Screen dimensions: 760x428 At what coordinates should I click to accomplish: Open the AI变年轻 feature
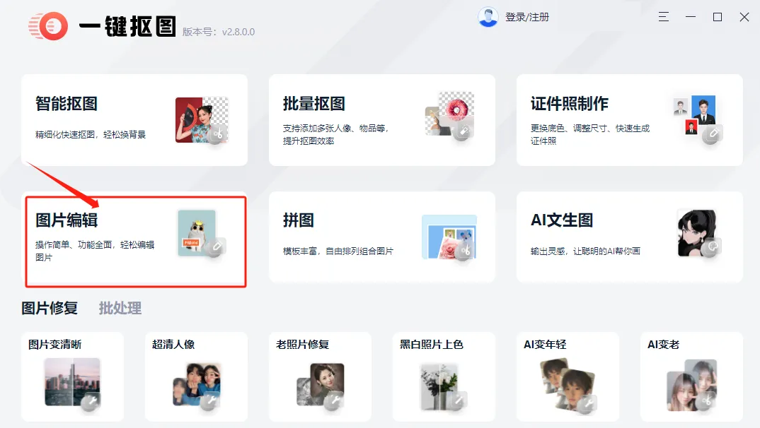568,376
